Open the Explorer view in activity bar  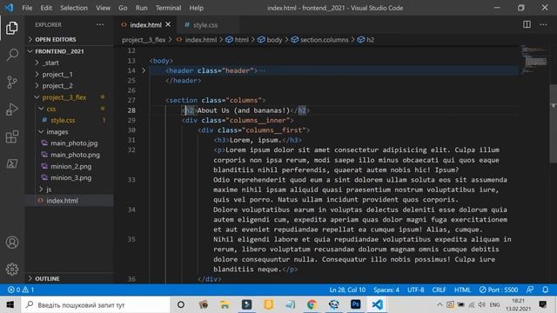coord(11,28)
